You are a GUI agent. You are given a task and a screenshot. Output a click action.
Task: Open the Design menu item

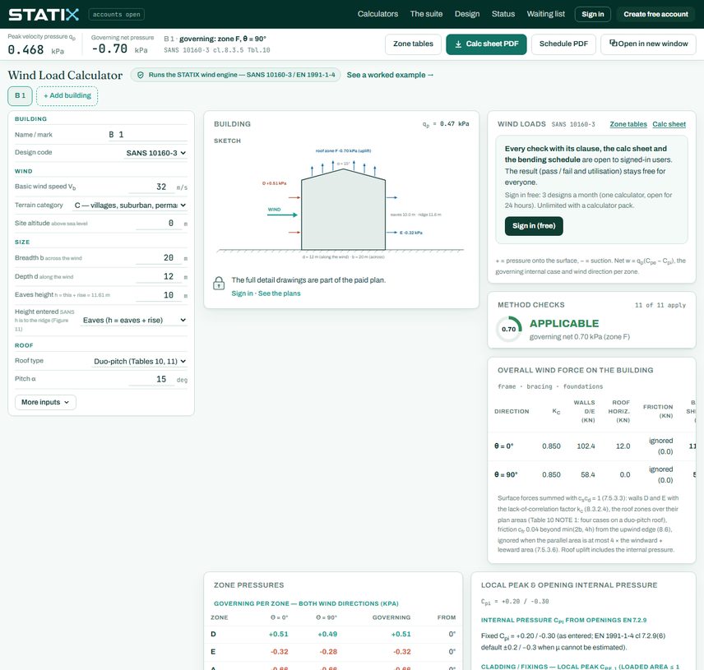pyautogui.click(x=467, y=14)
